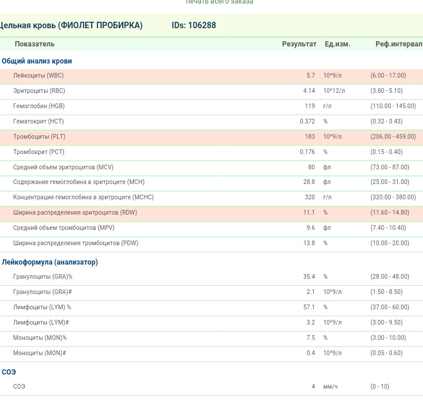This screenshot has height=411, width=423.
Task: Select the 'IDs: 106288' order identifier
Action: (x=194, y=25)
